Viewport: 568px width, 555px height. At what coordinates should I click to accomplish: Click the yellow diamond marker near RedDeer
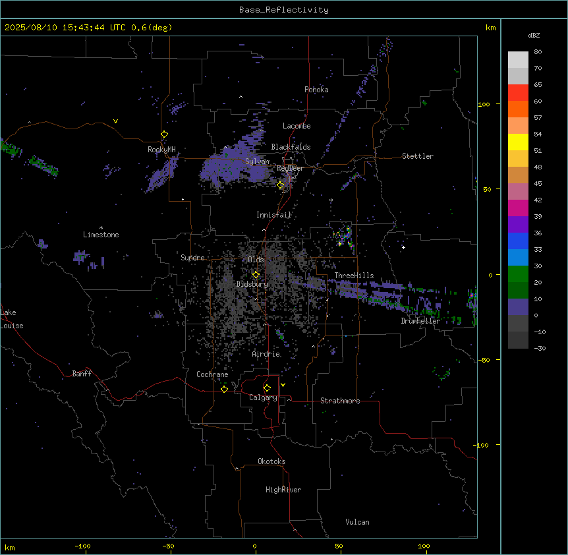pyautogui.click(x=281, y=185)
